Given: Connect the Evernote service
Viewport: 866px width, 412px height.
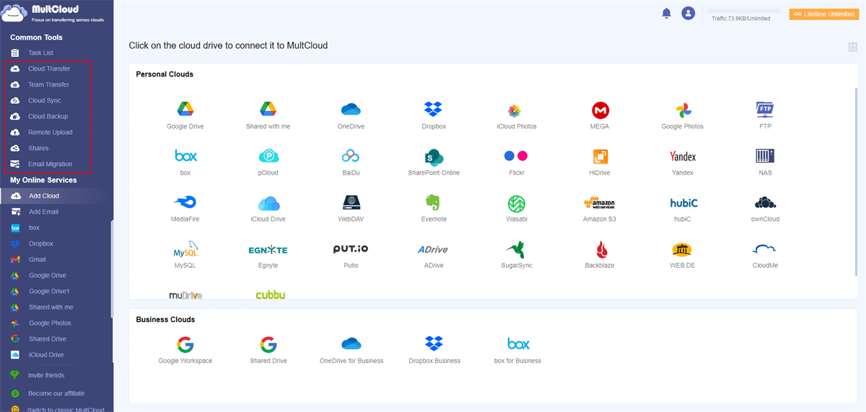Looking at the screenshot, I should click(434, 203).
